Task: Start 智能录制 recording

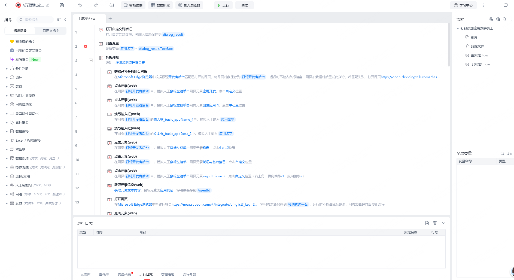Action: [133, 5]
